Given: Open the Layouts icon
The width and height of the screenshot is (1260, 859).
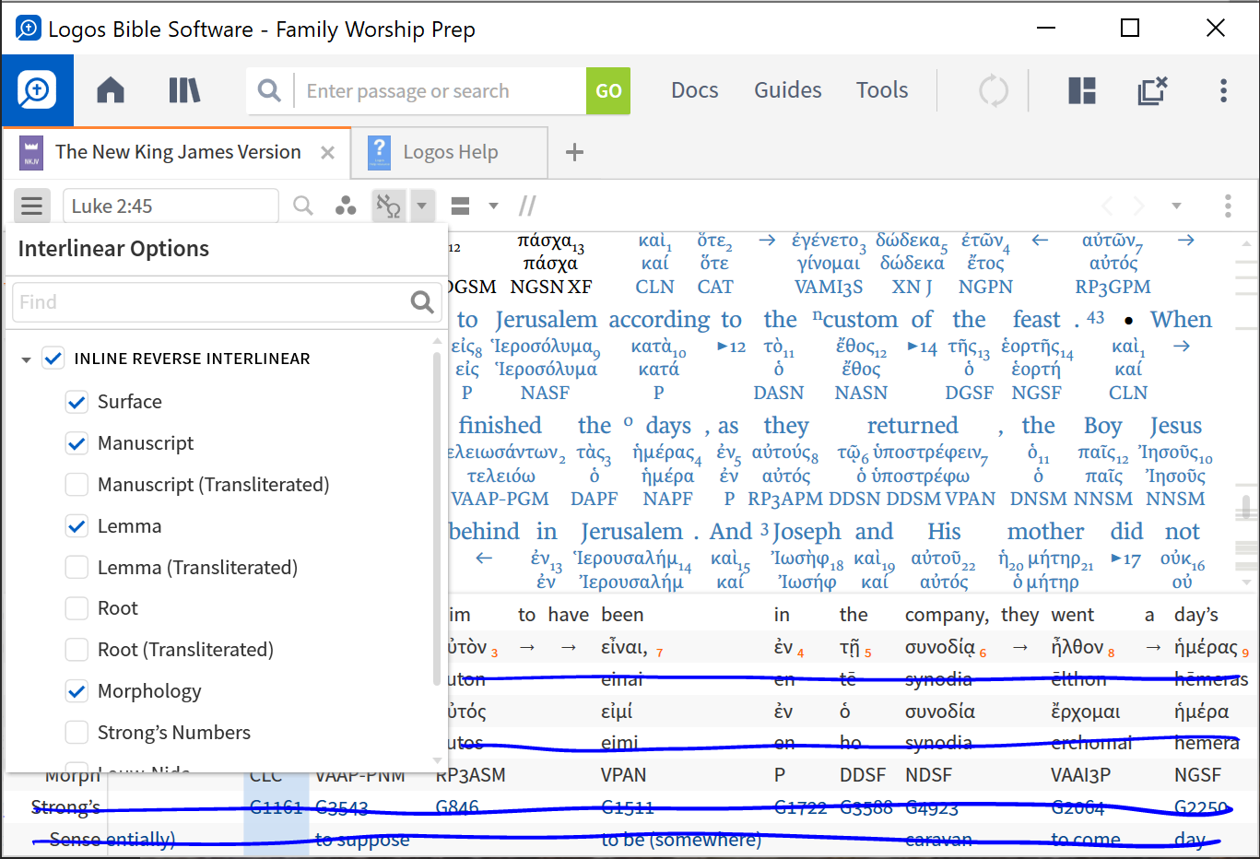Looking at the screenshot, I should 1082,90.
